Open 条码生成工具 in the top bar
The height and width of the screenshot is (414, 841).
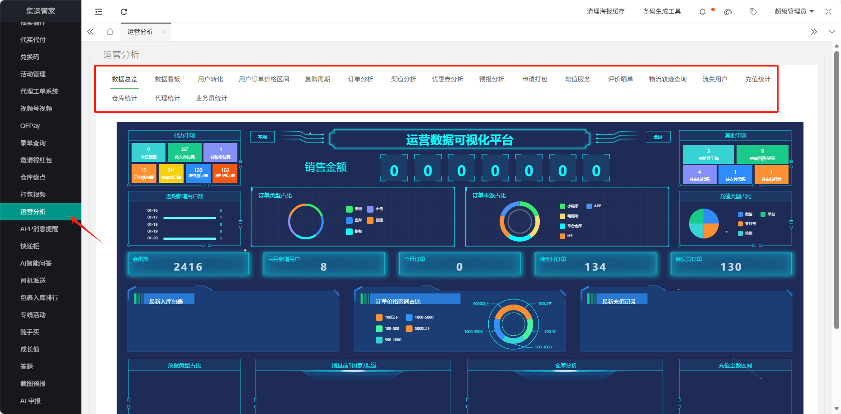(x=661, y=11)
